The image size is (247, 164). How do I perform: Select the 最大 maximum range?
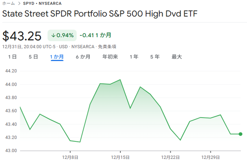coord(177,57)
